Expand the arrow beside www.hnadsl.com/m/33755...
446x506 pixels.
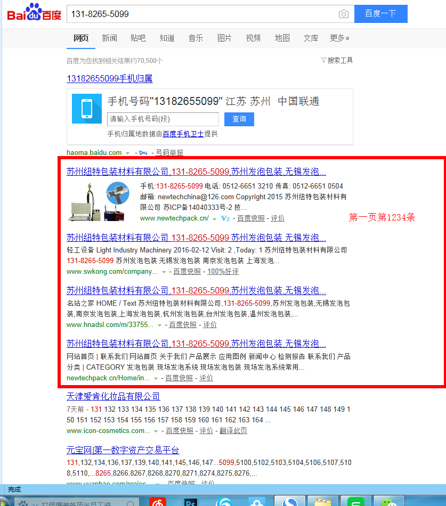click(159, 325)
